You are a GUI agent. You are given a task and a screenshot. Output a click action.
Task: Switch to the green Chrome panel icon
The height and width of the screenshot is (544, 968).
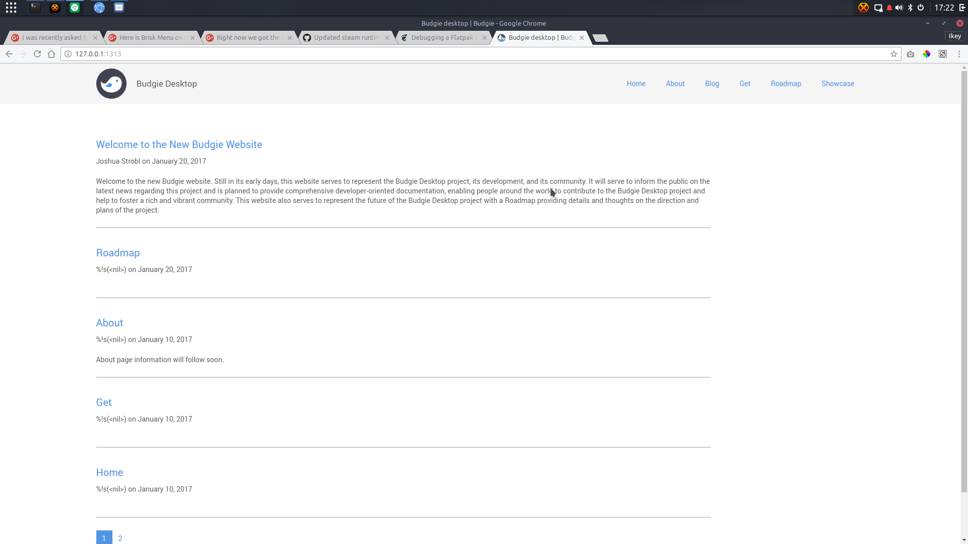tap(75, 8)
